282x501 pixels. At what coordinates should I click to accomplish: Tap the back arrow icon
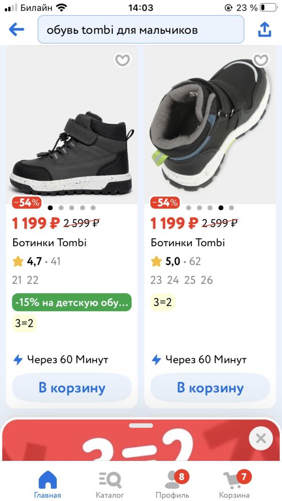point(16,30)
